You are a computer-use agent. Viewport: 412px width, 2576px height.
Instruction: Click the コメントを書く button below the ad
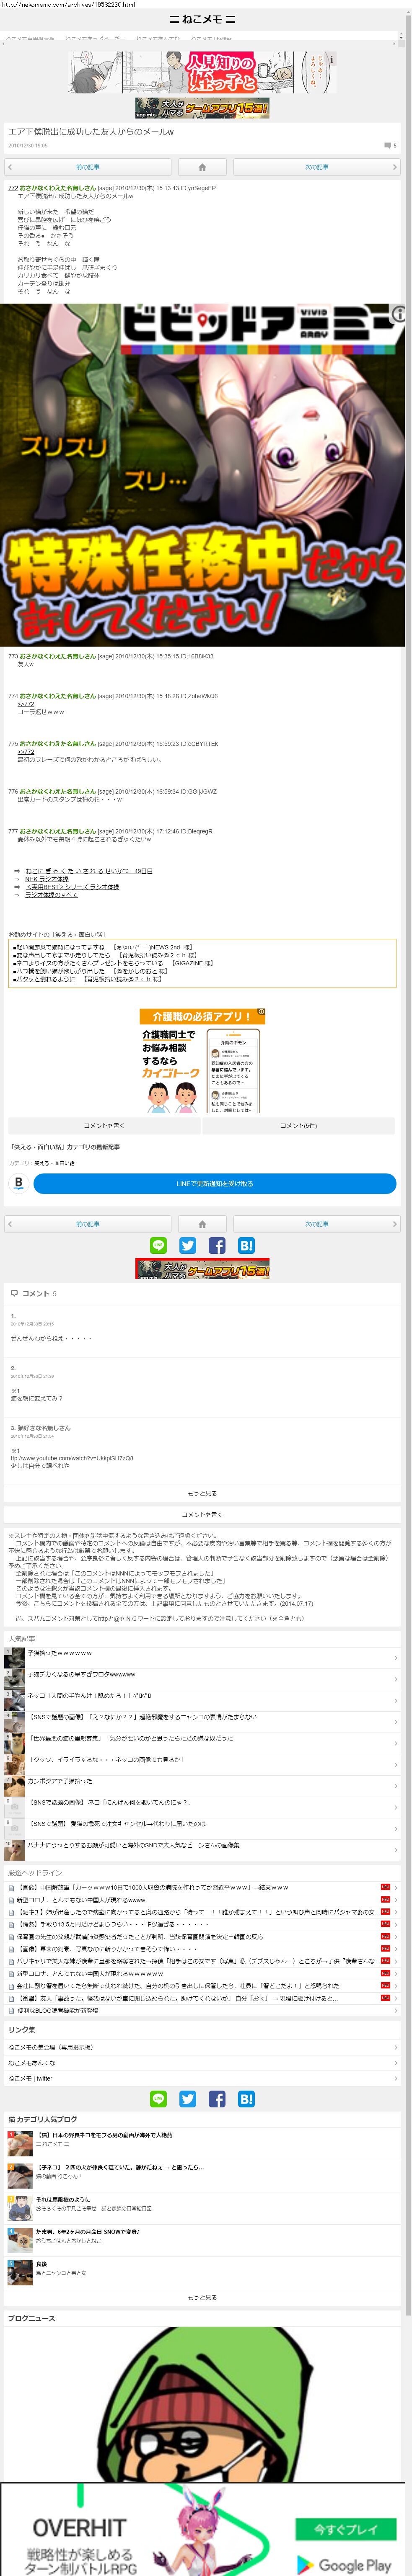pos(104,1126)
